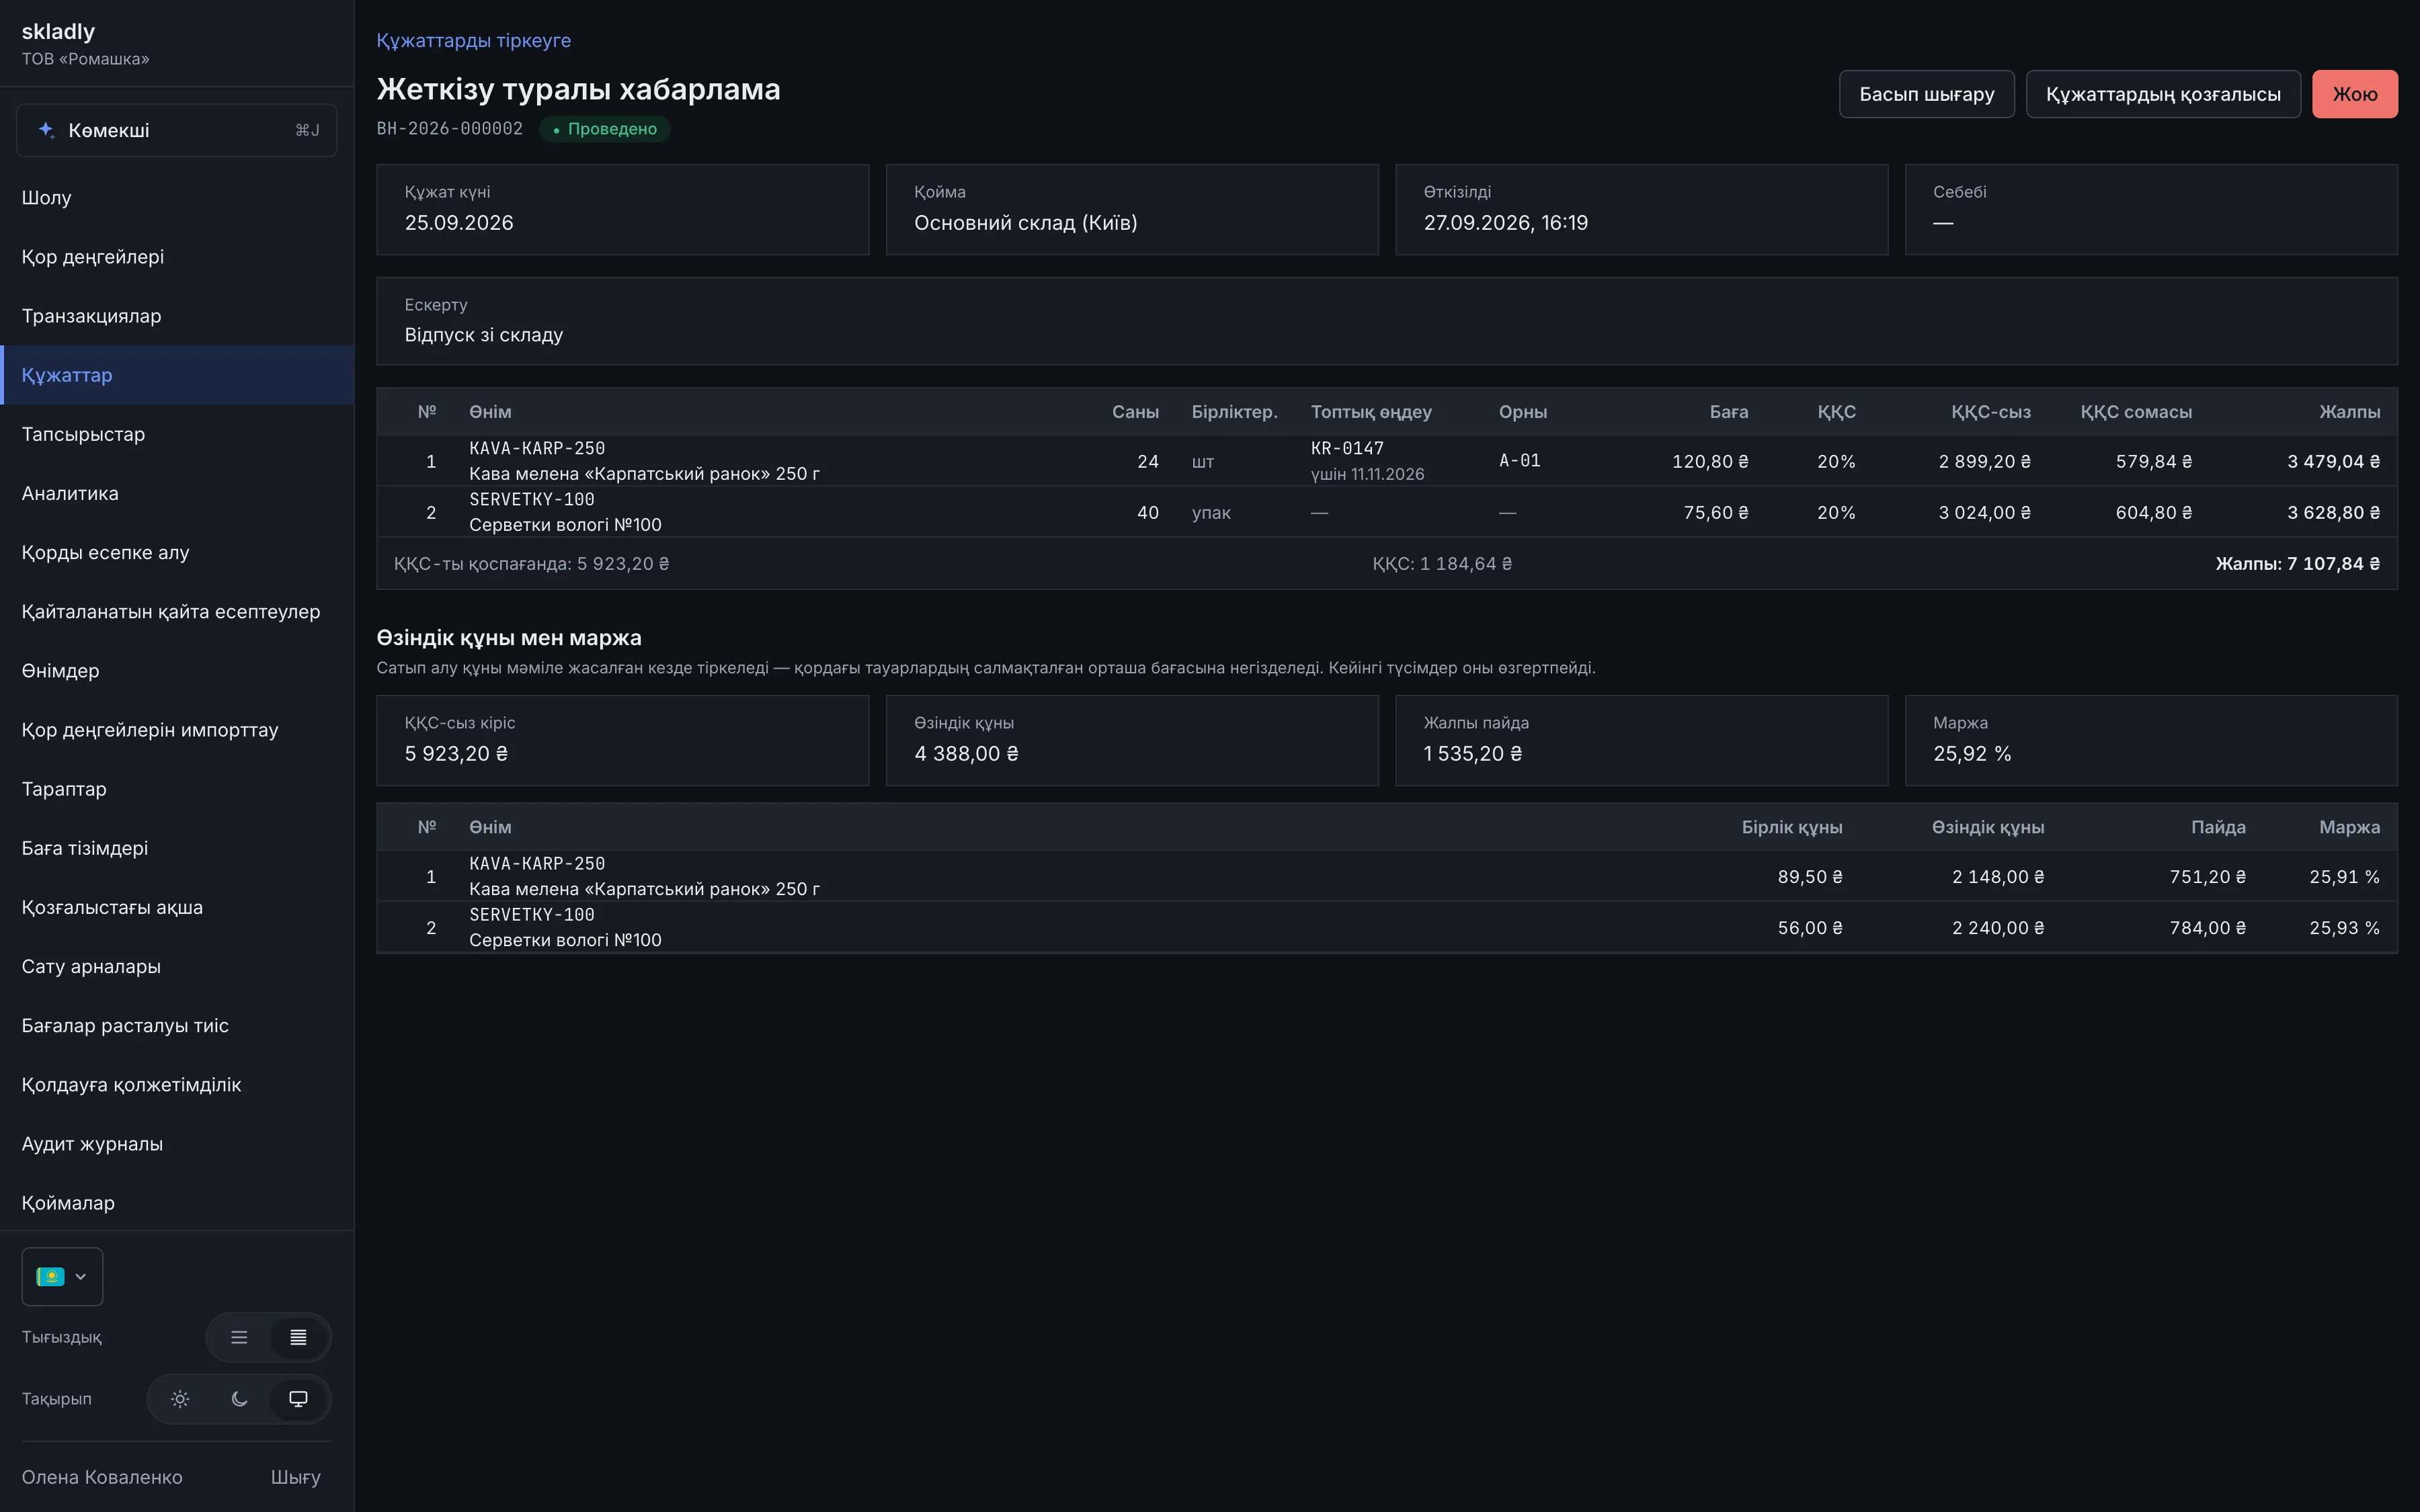Click the red Жою delete button
2420x1512 pixels.
tap(2354, 94)
